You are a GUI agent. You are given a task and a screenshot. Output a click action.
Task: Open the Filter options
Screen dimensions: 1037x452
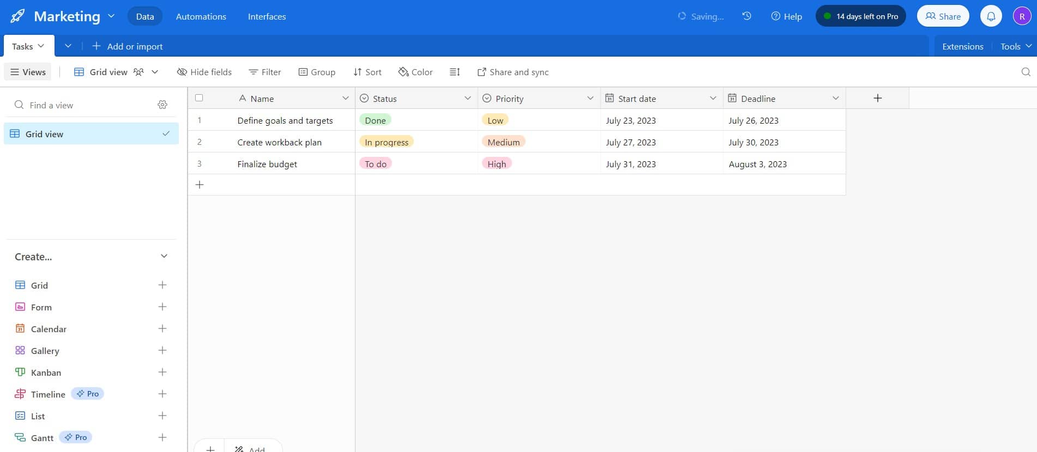point(264,72)
